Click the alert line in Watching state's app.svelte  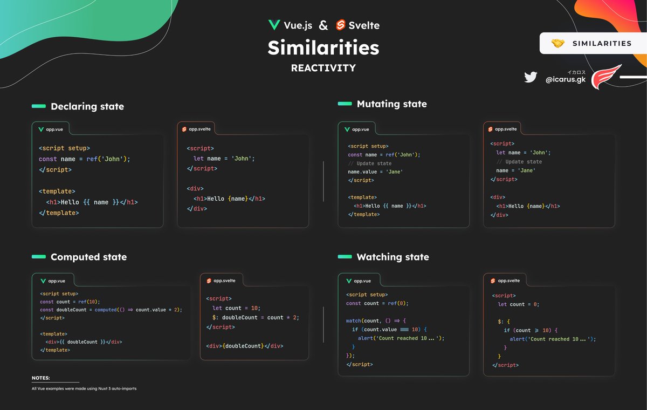pos(553,339)
